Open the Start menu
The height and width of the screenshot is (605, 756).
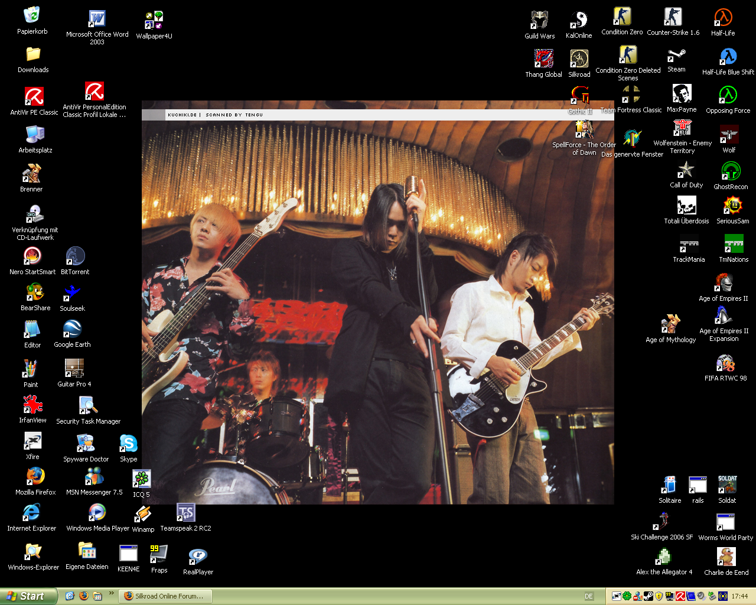click(28, 596)
